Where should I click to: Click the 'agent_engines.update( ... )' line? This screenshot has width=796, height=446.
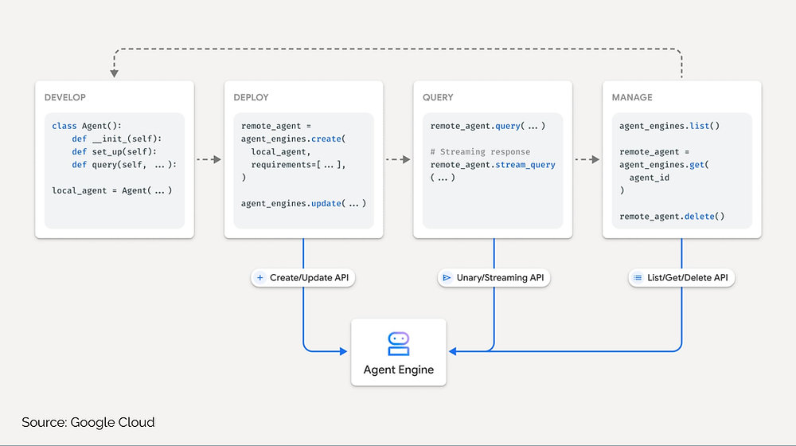[303, 203]
